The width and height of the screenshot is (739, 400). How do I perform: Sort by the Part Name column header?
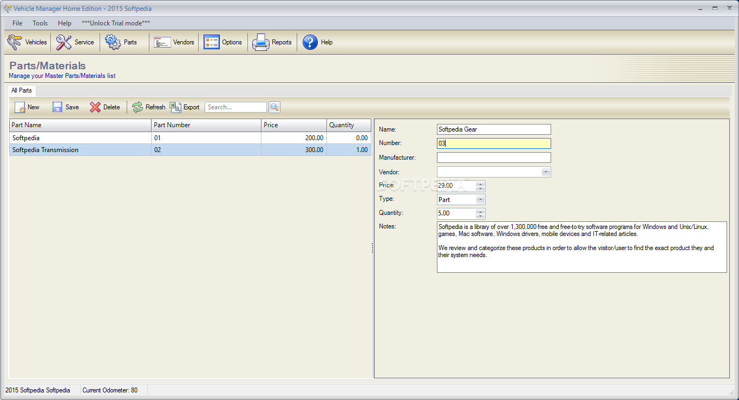point(80,125)
